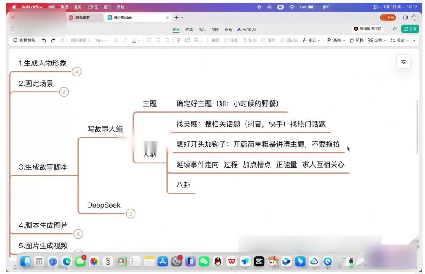The width and height of the screenshot is (425, 274).
Task: Show more toolbar items arrow
Action: 414,41
